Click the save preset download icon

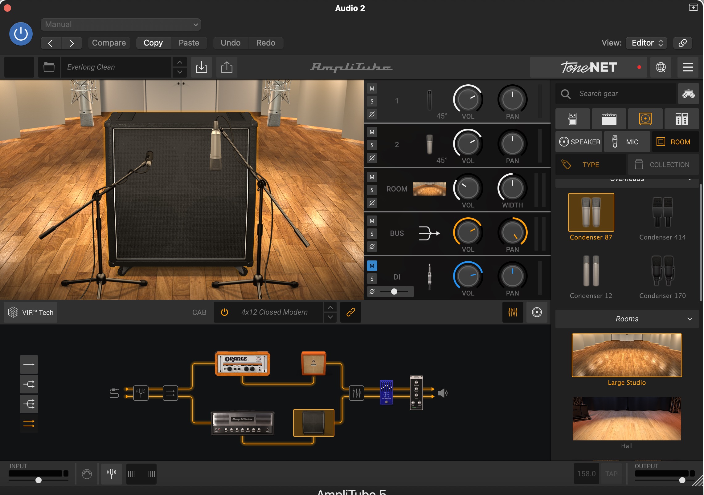coord(201,67)
